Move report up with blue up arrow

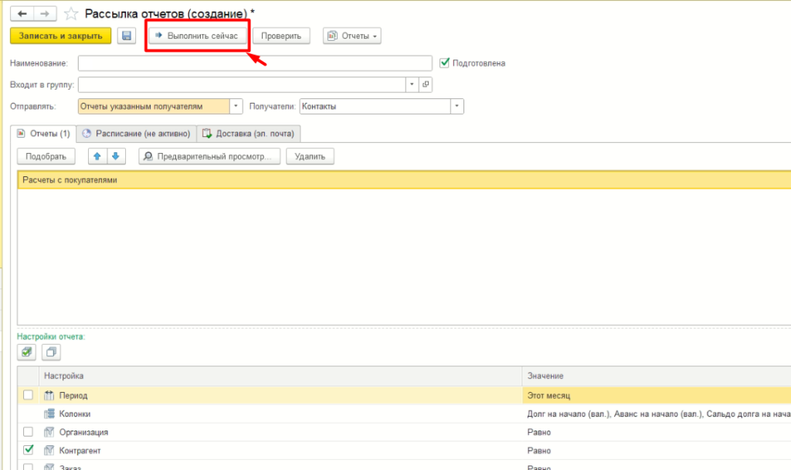tap(97, 156)
